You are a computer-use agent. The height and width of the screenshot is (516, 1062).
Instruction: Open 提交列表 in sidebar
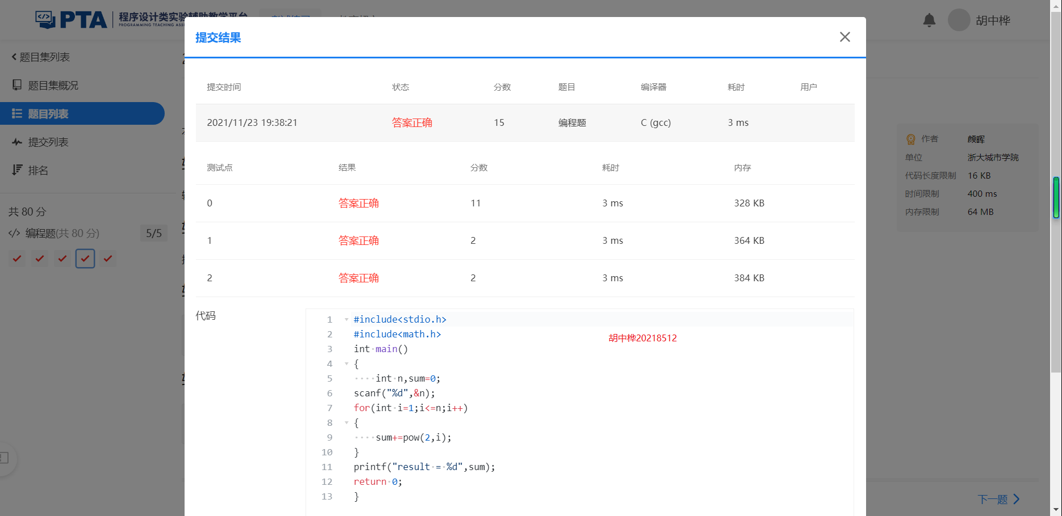click(x=48, y=142)
